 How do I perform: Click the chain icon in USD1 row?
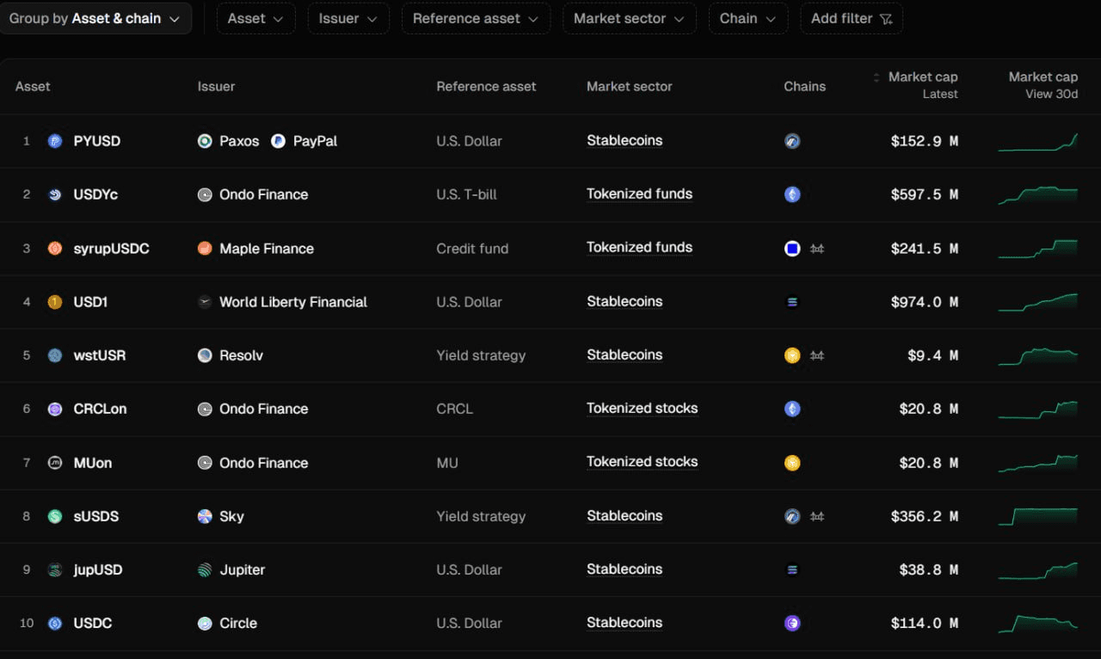tap(792, 302)
